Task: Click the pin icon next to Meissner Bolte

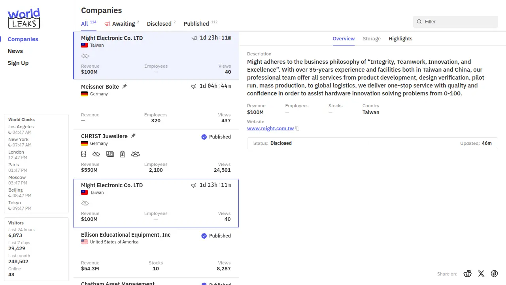Action: (125, 86)
